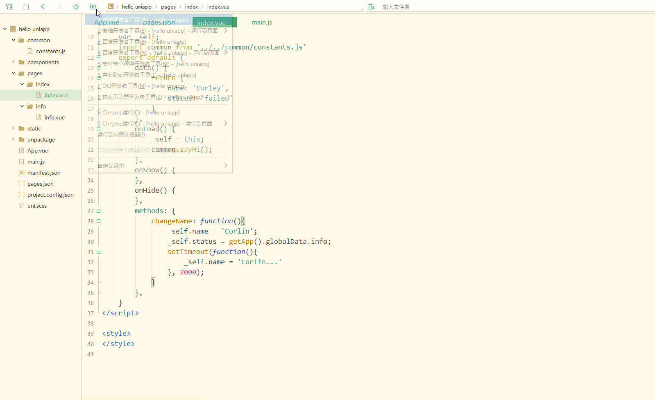Fold the setTimeout callback at line 31
This screenshot has width=655, height=400.
click(98, 252)
